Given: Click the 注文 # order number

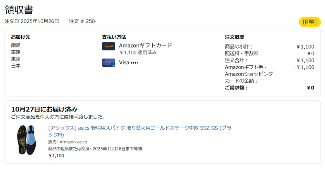Looking at the screenshot, I should (83, 21).
